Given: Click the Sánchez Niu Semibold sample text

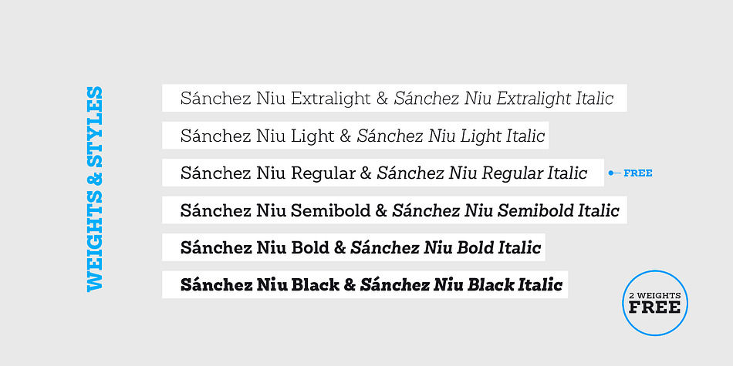Looking at the screenshot, I should 275,210.
